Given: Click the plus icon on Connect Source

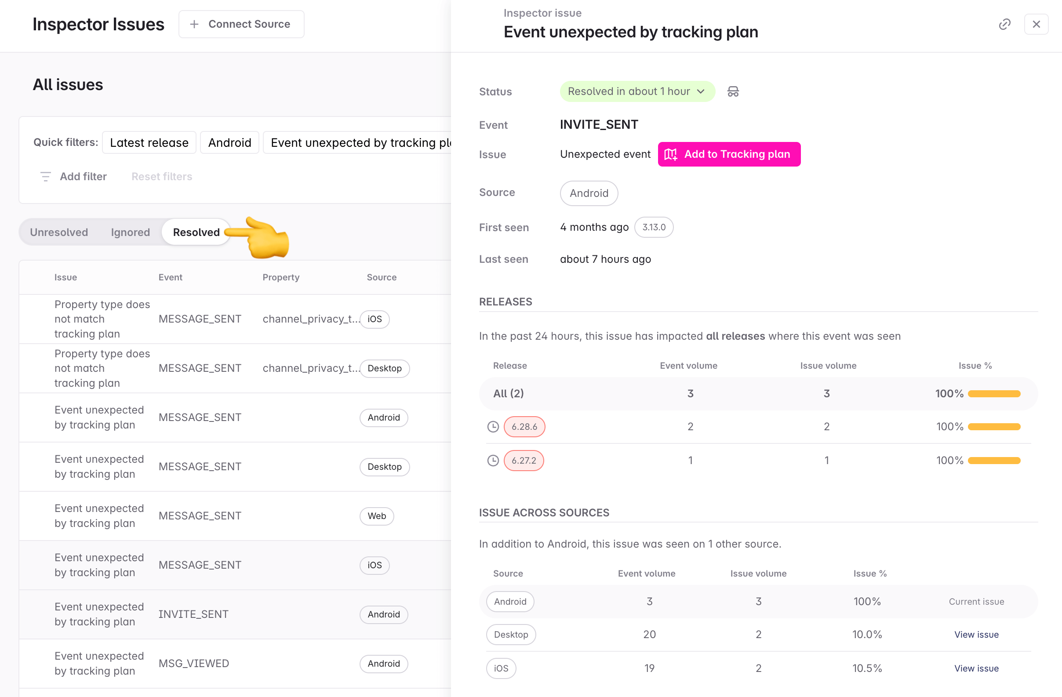Looking at the screenshot, I should coord(194,24).
